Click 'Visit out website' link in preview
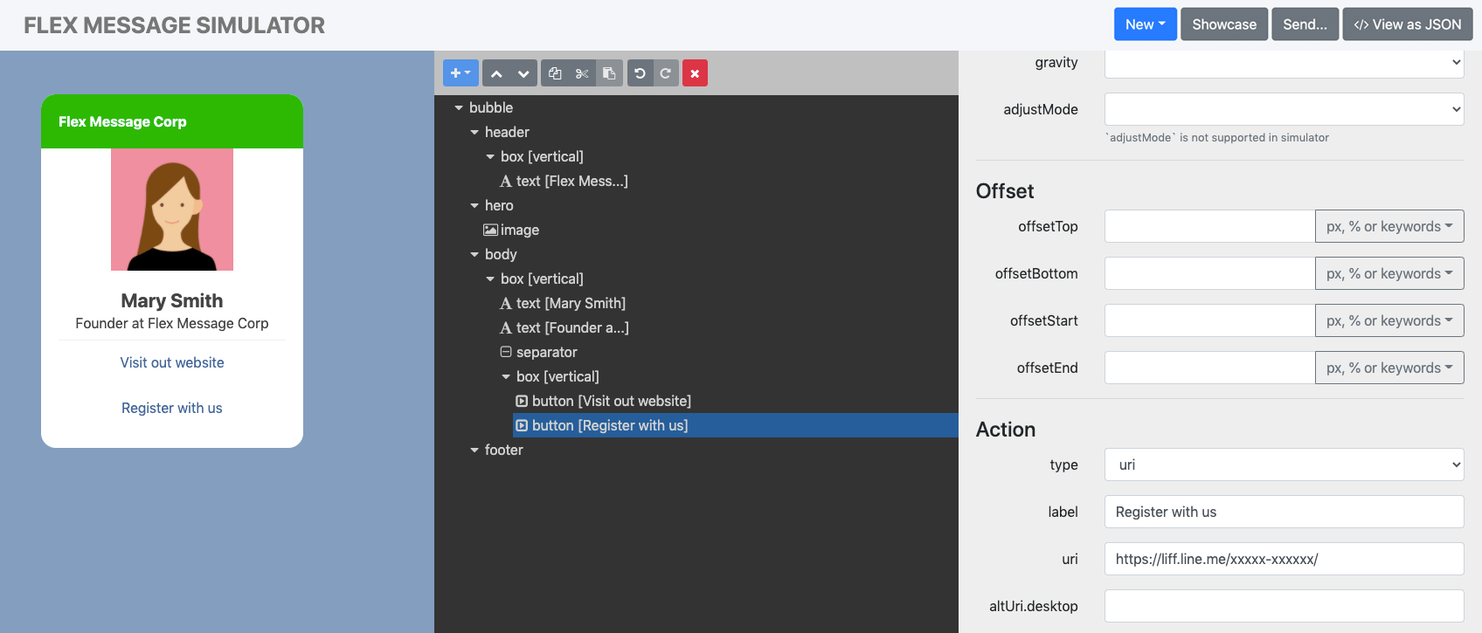1482x633 pixels. click(172, 362)
